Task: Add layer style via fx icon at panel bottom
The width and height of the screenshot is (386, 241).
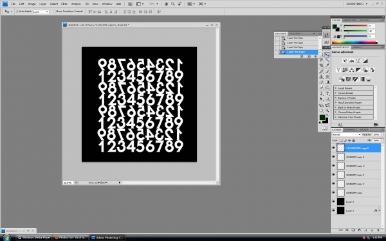Action: click(x=347, y=230)
